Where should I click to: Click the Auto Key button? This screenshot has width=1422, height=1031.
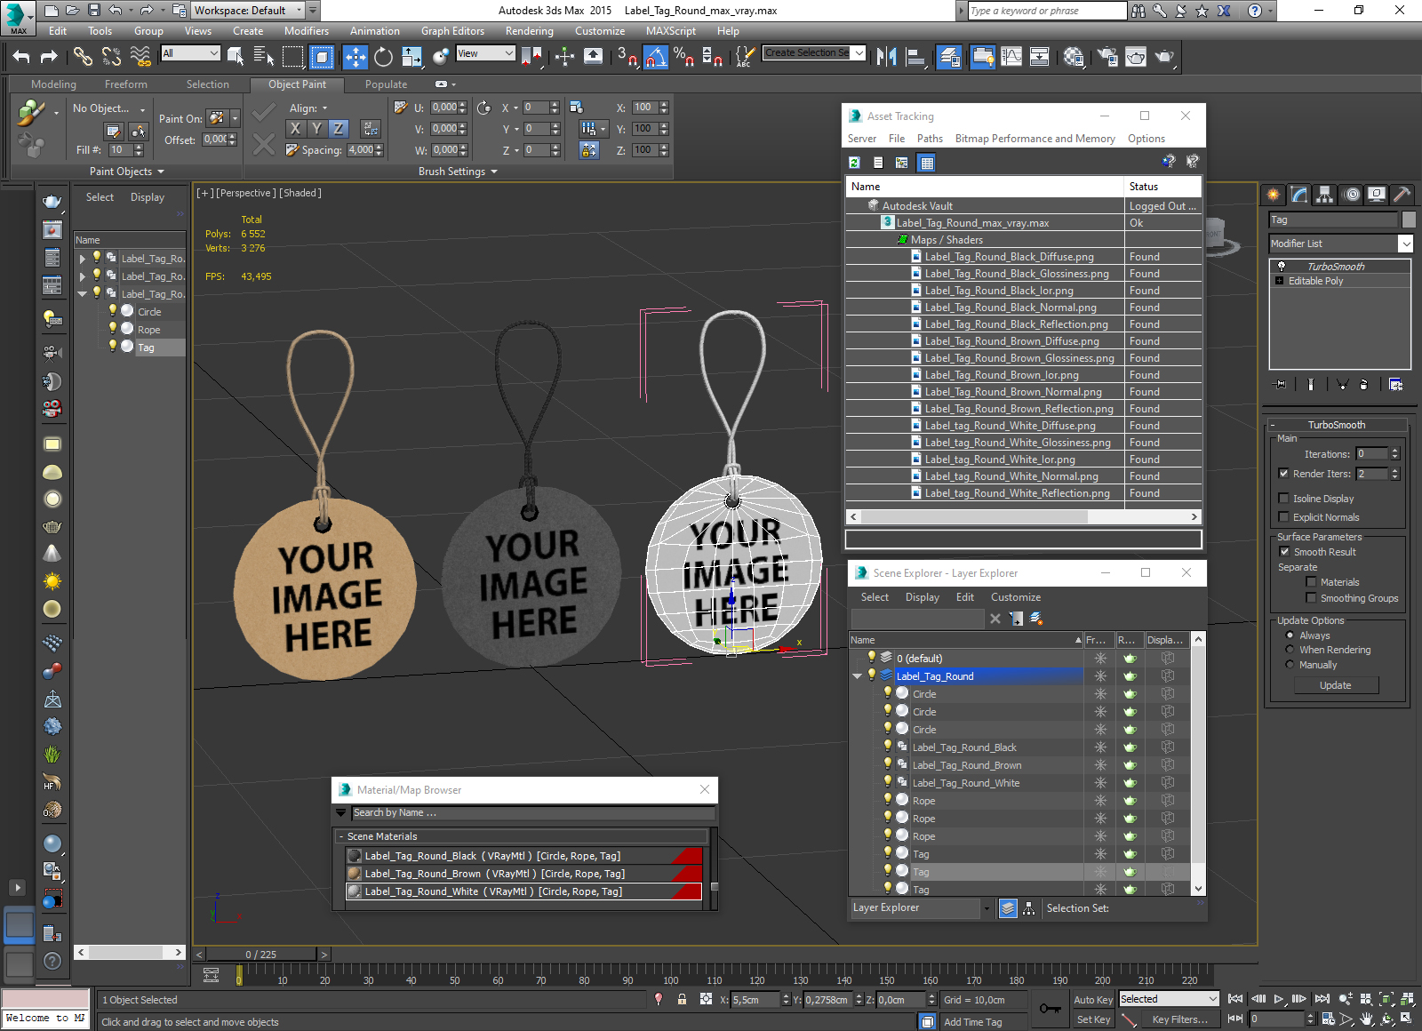click(x=1092, y=1000)
